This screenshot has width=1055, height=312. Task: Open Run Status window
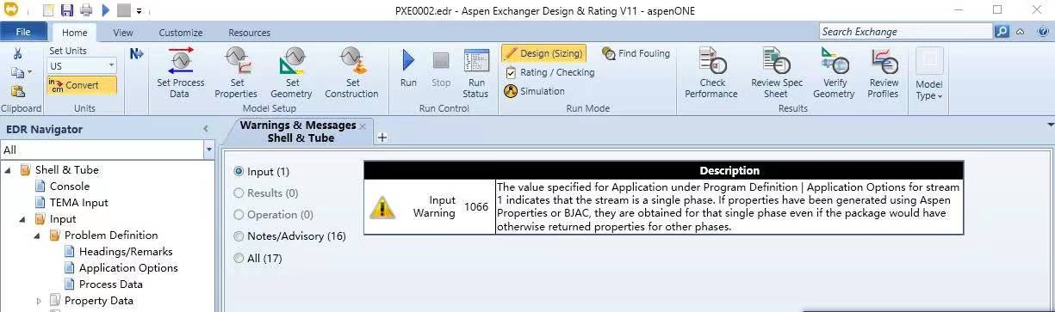pos(475,73)
